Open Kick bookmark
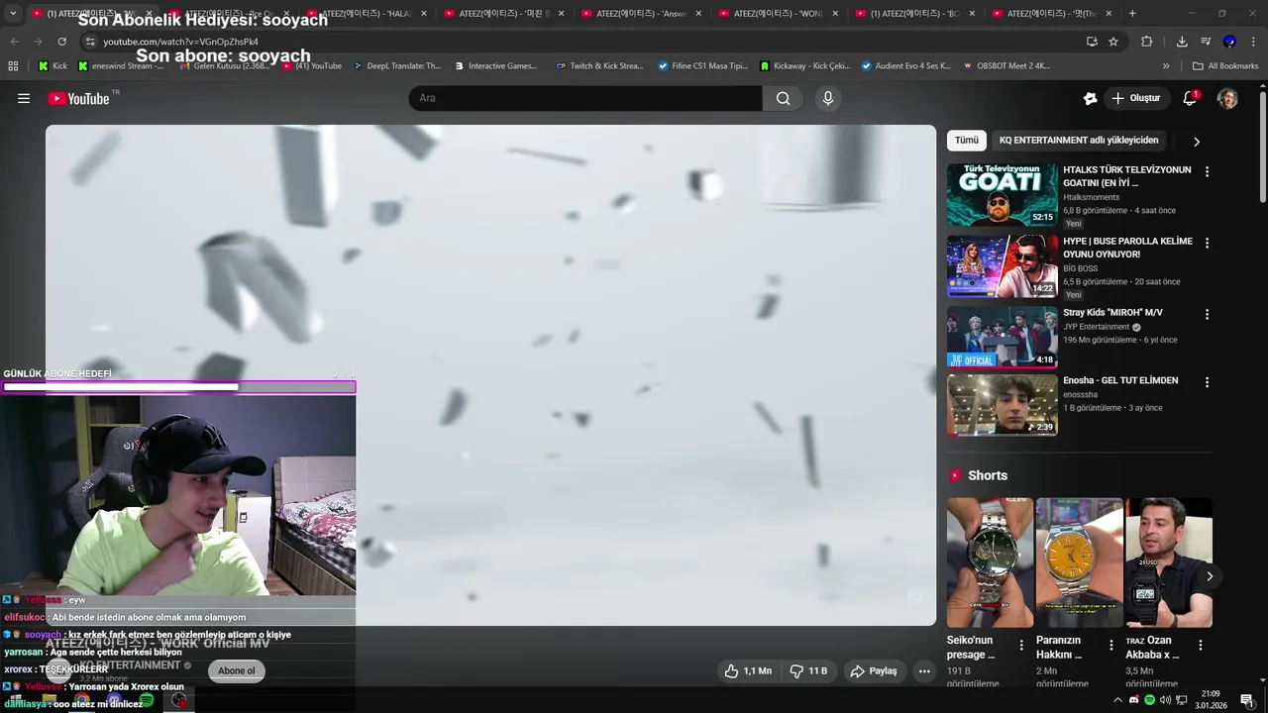 coord(53,66)
